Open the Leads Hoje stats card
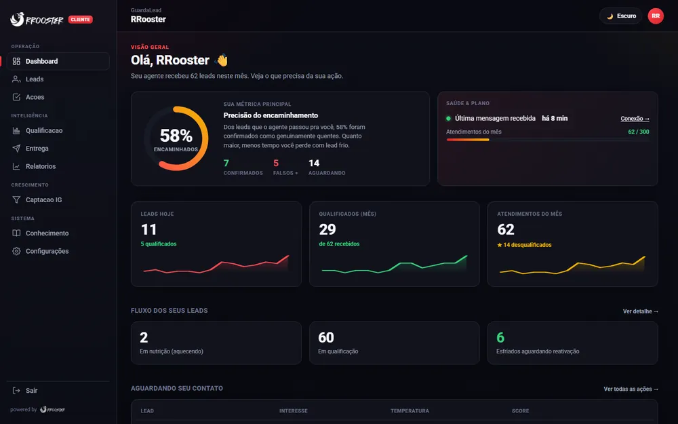Viewport: 678px width, 424px height. point(216,244)
